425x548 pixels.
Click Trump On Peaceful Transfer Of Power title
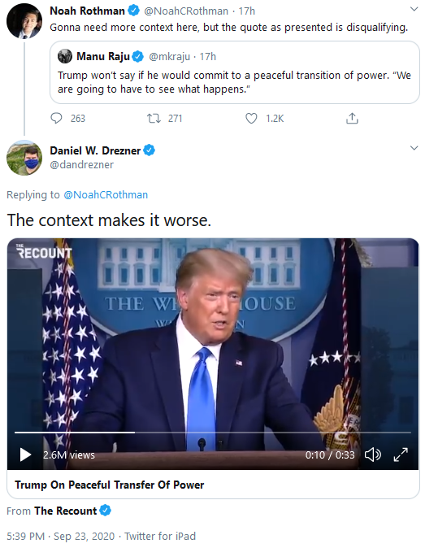[x=110, y=485]
